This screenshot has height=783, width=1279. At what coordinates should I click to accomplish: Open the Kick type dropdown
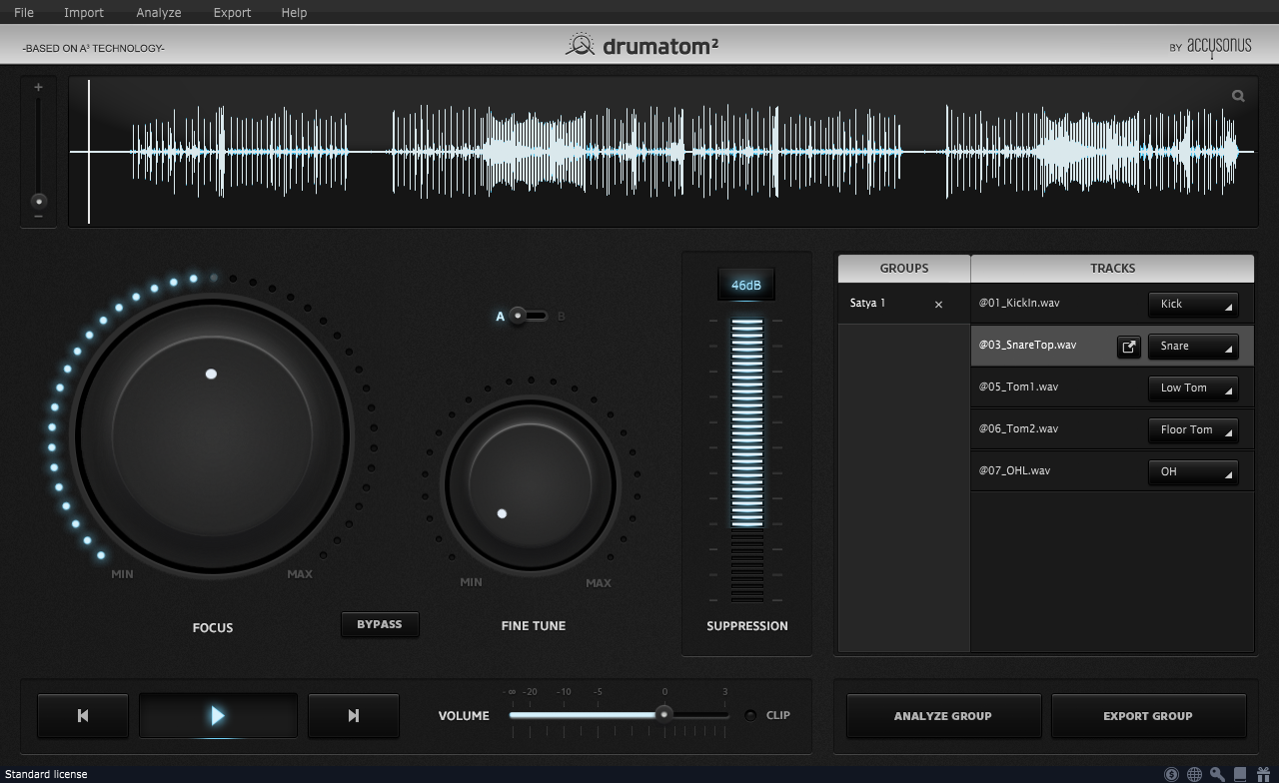1193,305
